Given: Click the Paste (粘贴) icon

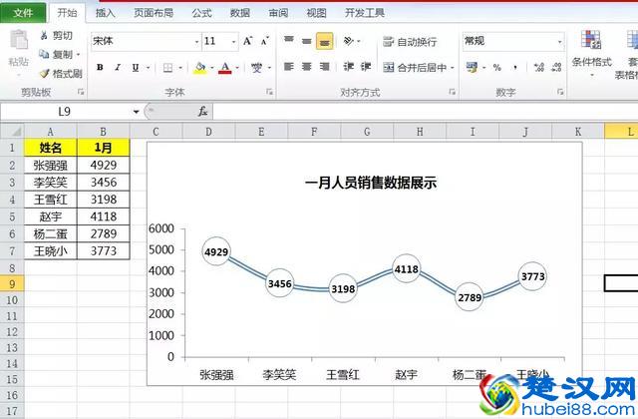Looking at the screenshot, I should pos(19,41).
